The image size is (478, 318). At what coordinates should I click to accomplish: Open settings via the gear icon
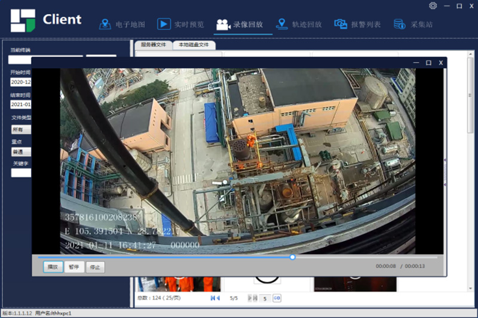click(x=433, y=6)
